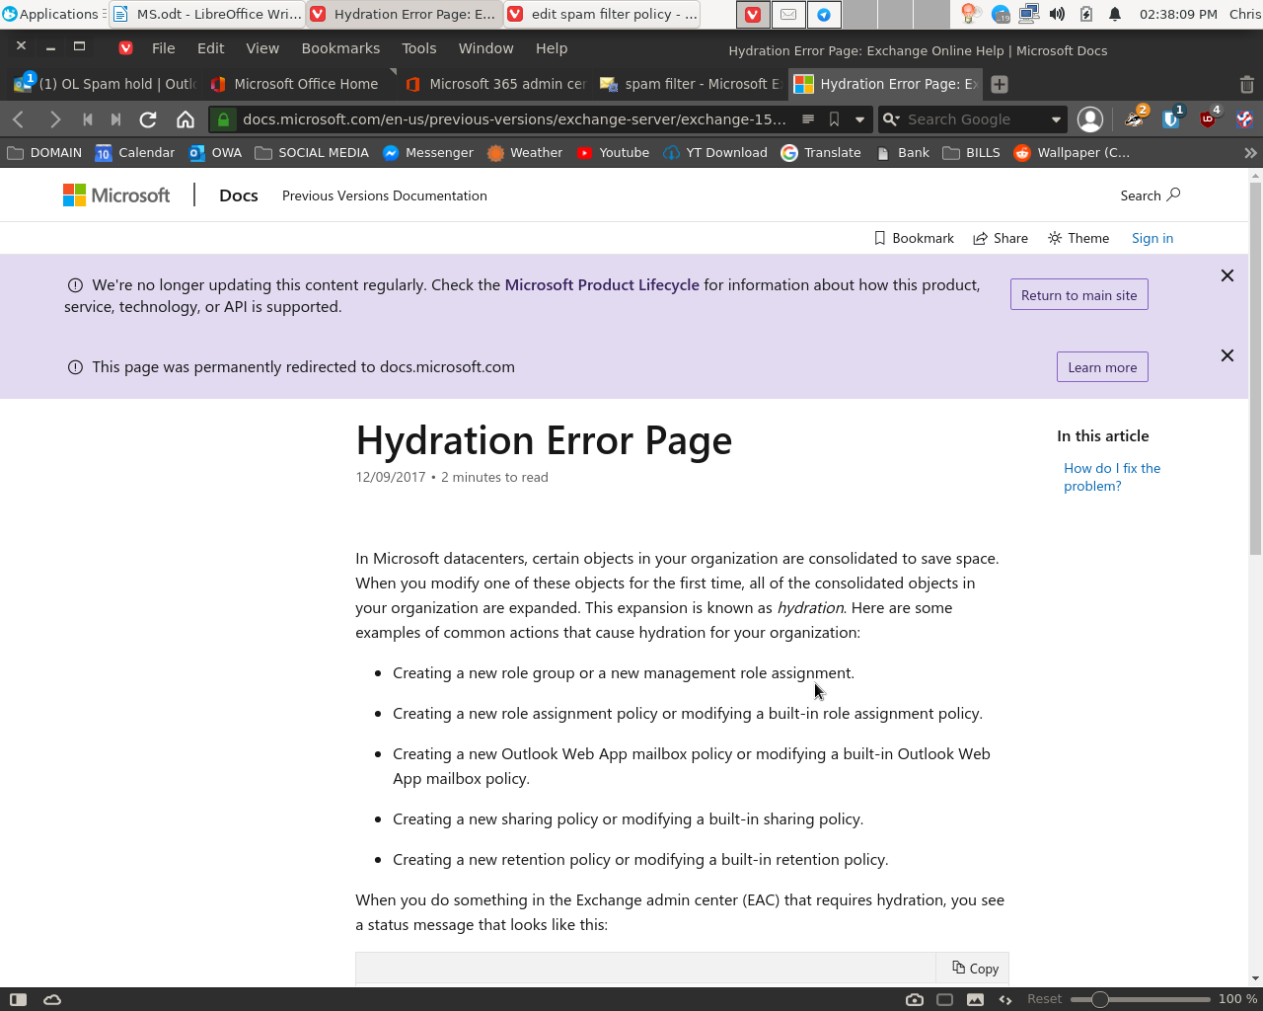Screen dimensions: 1263x1011
Task: Open the Help menu
Action: coord(552,48)
